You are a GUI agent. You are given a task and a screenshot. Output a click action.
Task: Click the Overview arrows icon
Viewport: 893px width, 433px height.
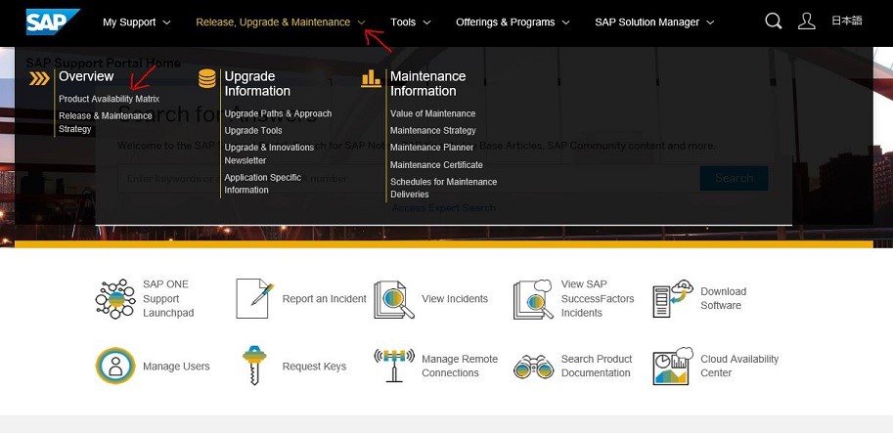pos(39,78)
